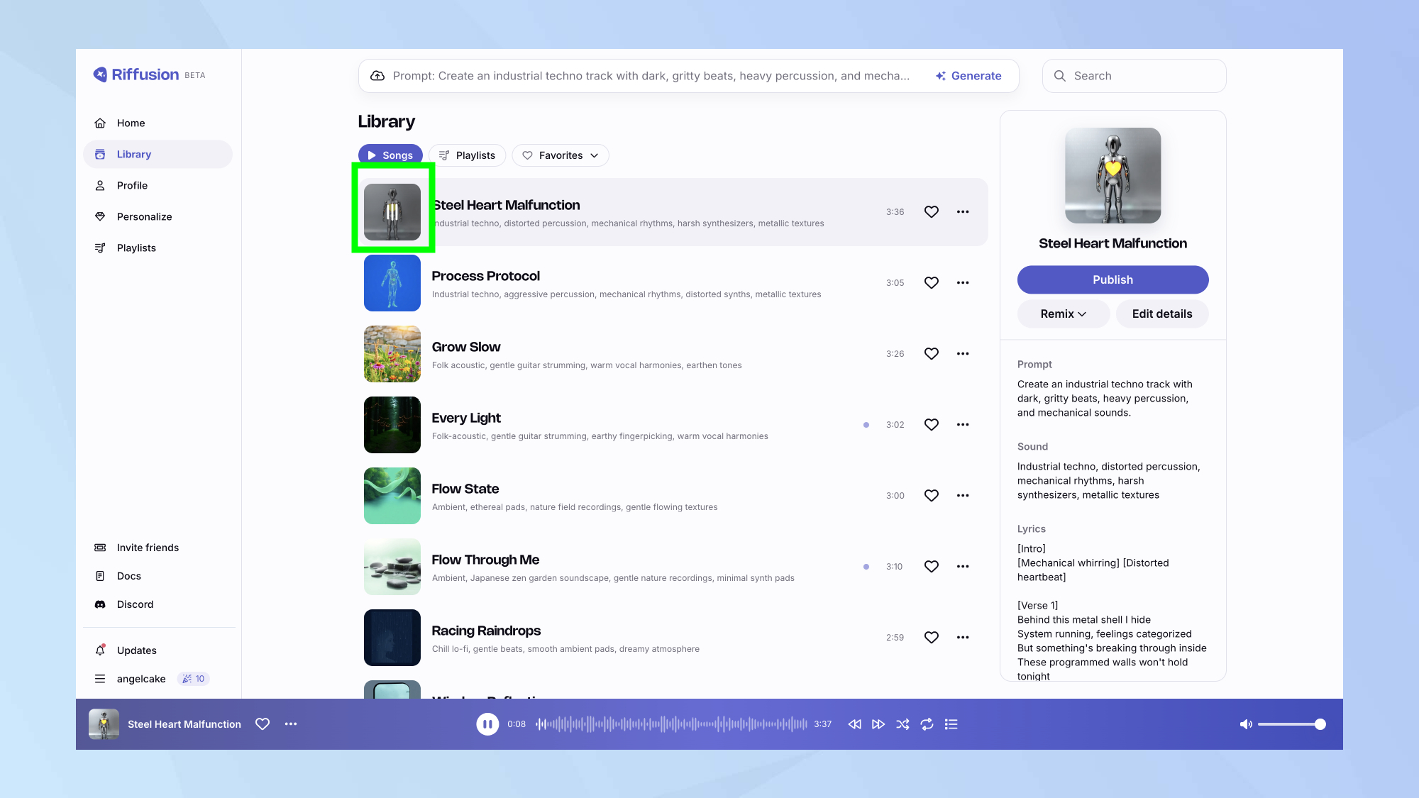Select the Songs tab
1419x798 pixels.
(390, 155)
